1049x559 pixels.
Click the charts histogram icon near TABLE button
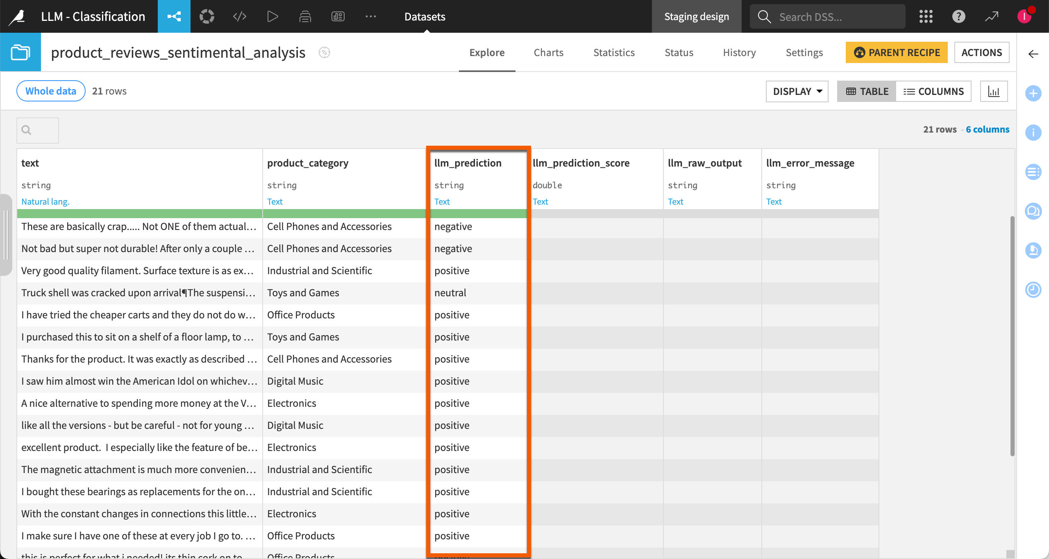(994, 91)
